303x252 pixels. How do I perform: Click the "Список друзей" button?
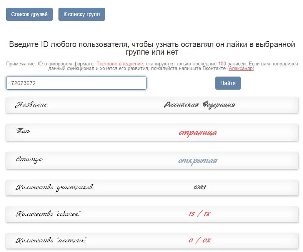pyautogui.click(x=29, y=14)
